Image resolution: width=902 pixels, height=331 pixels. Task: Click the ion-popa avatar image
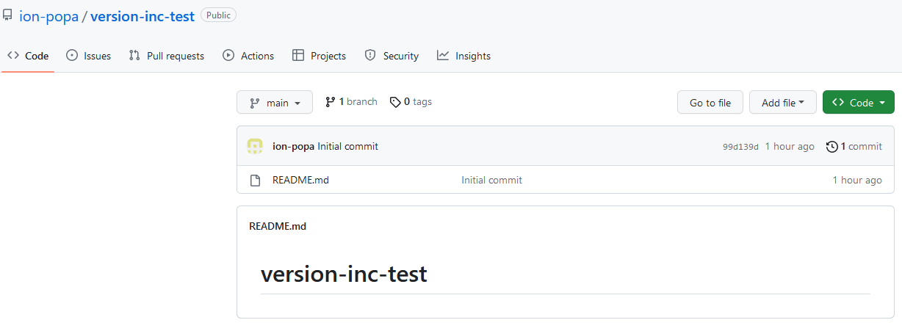click(x=255, y=146)
